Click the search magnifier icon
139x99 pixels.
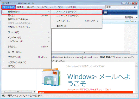tap(135, 7)
